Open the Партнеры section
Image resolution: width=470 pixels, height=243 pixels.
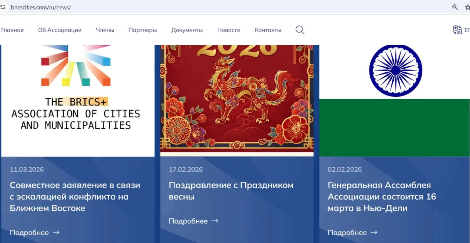coord(142,30)
